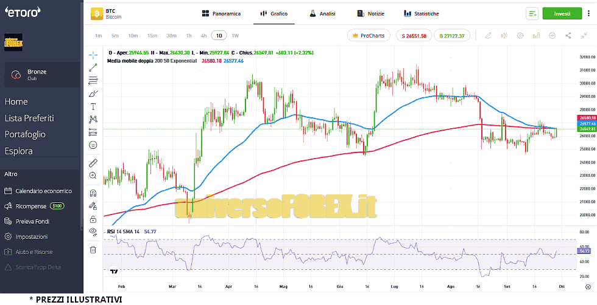Open the emoji sticker tool
The image size is (597, 305).
[93, 145]
